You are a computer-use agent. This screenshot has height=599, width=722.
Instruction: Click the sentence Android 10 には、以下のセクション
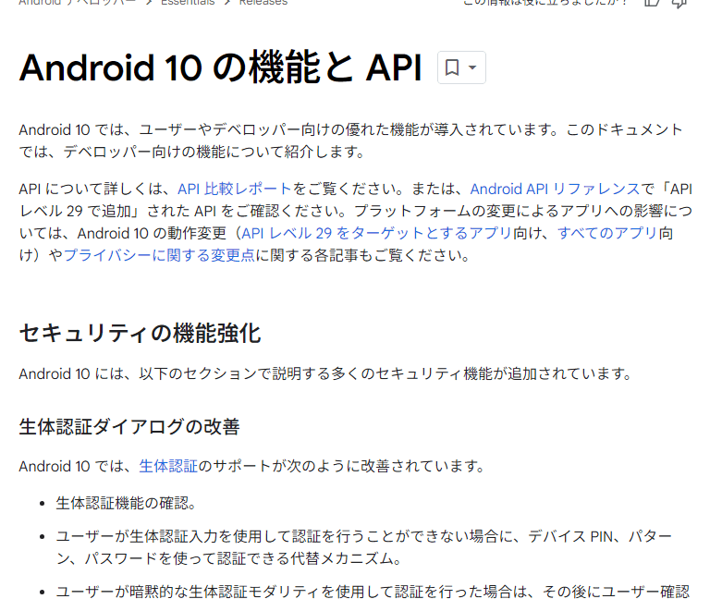click(x=326, y=373)
